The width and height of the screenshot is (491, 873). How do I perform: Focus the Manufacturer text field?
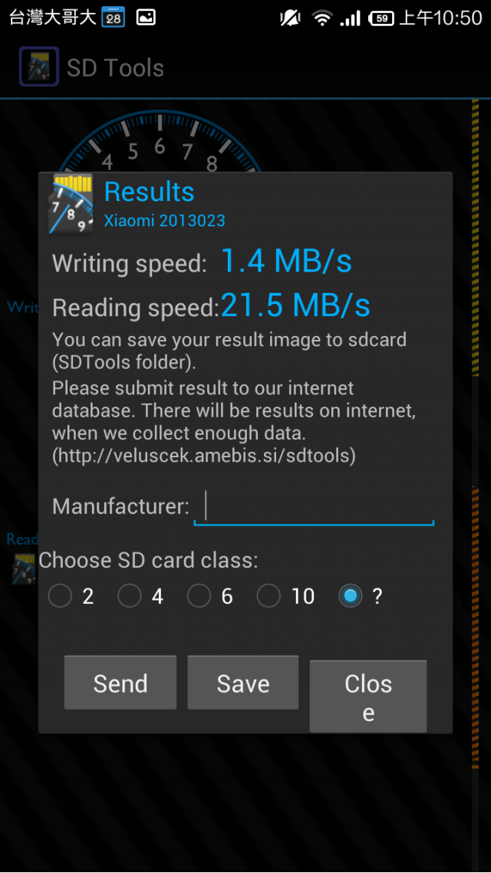[x=314, y=506]
